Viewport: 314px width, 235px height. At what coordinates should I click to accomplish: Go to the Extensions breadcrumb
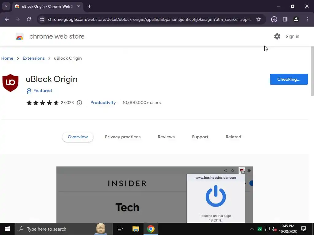coord(34,58)
